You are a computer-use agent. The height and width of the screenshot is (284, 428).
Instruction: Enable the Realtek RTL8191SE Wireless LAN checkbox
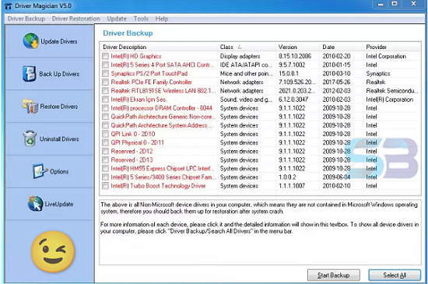click(x=105, y=90)
